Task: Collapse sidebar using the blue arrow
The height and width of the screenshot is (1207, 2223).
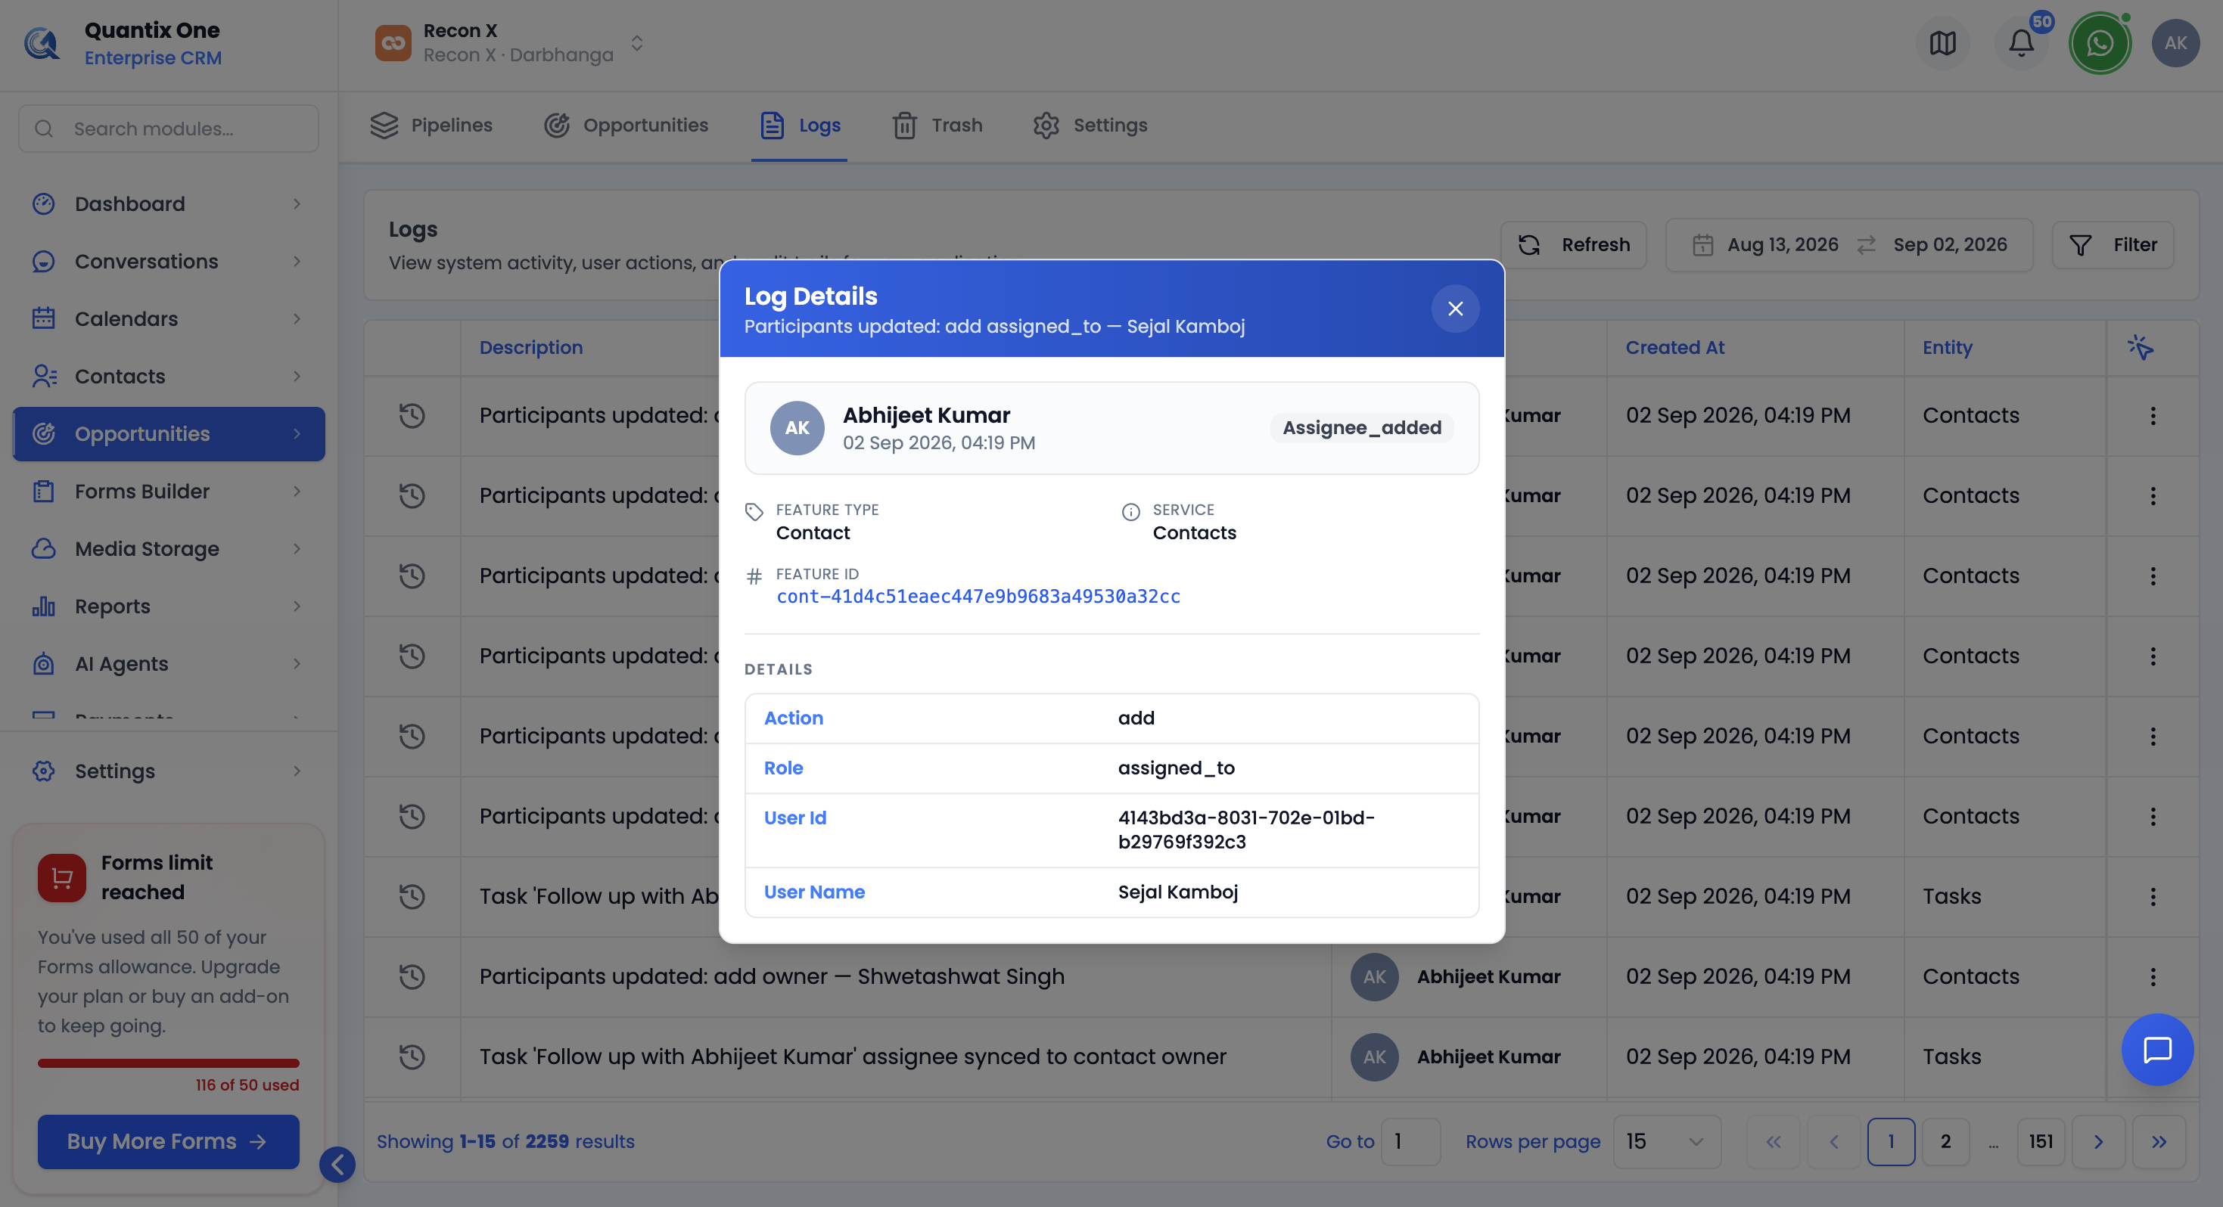Action: [x=337, y=1165]
